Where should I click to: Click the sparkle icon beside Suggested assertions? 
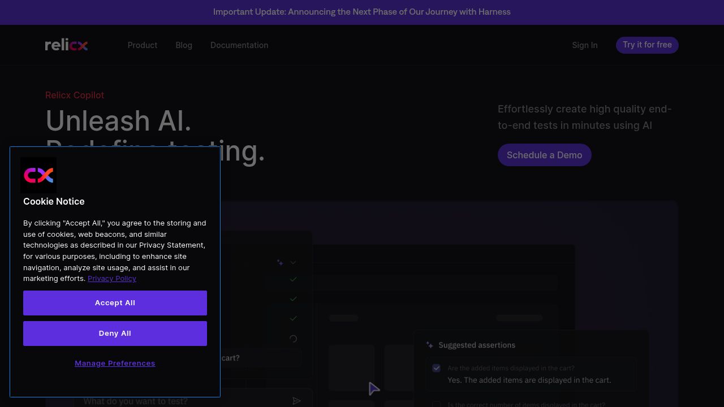[430, 345]
